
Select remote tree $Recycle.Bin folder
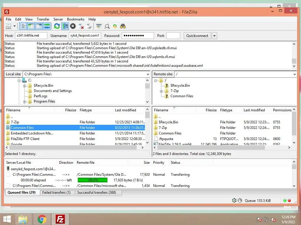[x=180, y=86]
